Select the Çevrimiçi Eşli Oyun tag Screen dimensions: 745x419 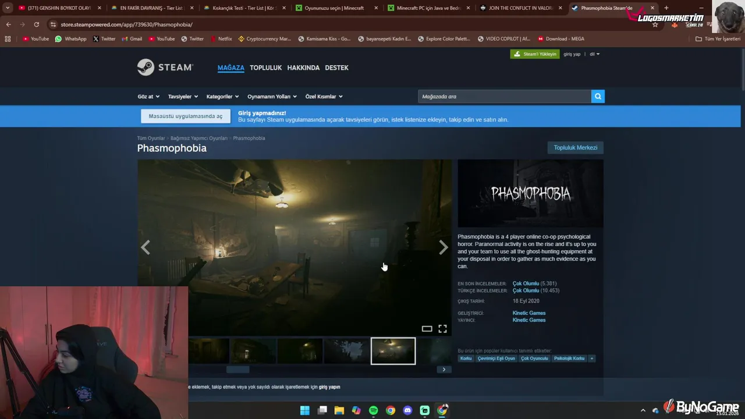(x=496, y=358)
